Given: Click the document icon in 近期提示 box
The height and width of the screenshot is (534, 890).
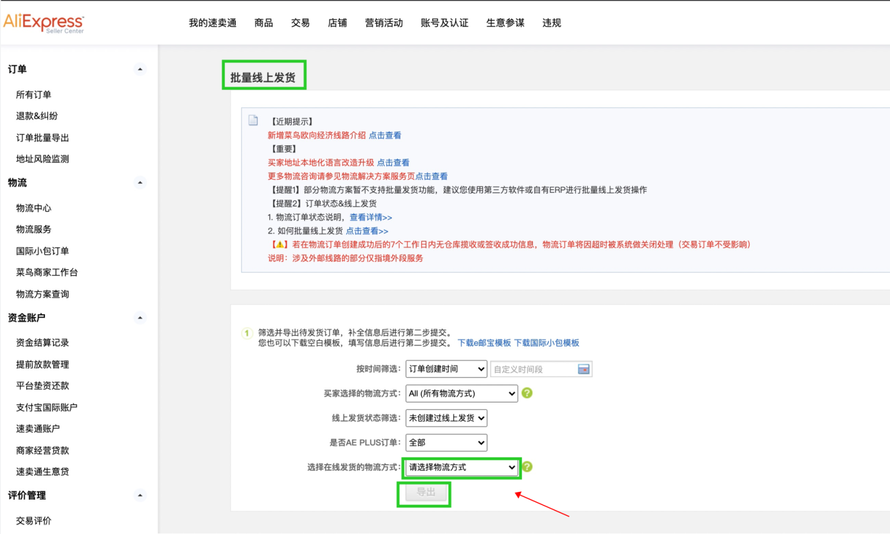Looking at the screenshot, I should pos(253,120).
